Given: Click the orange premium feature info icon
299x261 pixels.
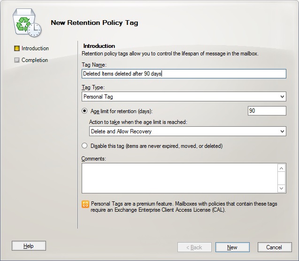Looking at the screenshot, I should click(85, 204).
